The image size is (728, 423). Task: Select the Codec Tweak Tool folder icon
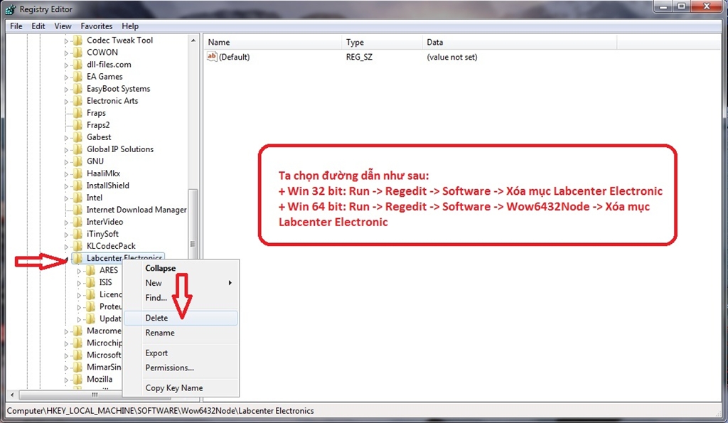coord(77,41)
